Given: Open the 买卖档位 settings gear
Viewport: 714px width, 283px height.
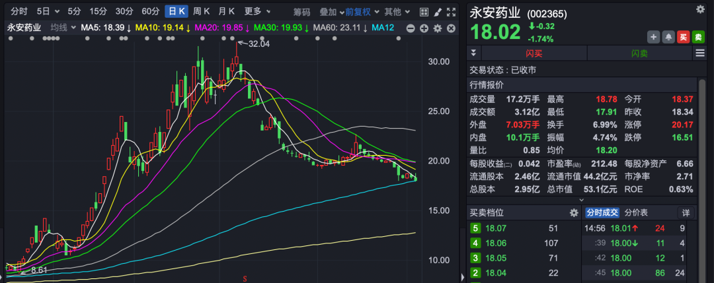Looking at the screenshot, I should coord(574,212).
